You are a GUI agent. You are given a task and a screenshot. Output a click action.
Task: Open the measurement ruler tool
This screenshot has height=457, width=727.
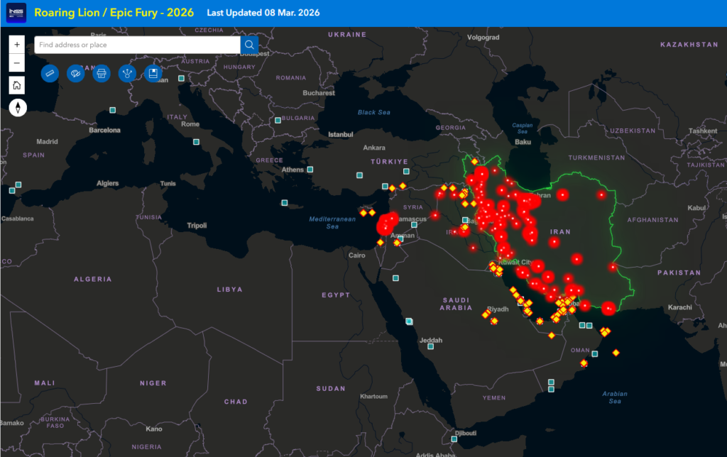point(50,73)
